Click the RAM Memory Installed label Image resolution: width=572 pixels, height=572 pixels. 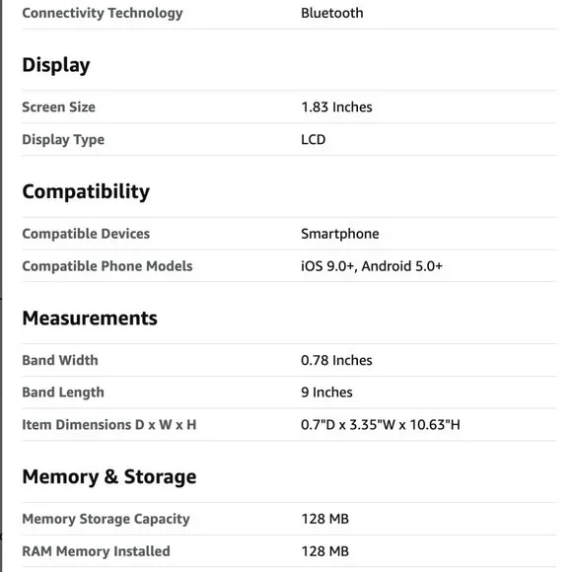[96, 551]
